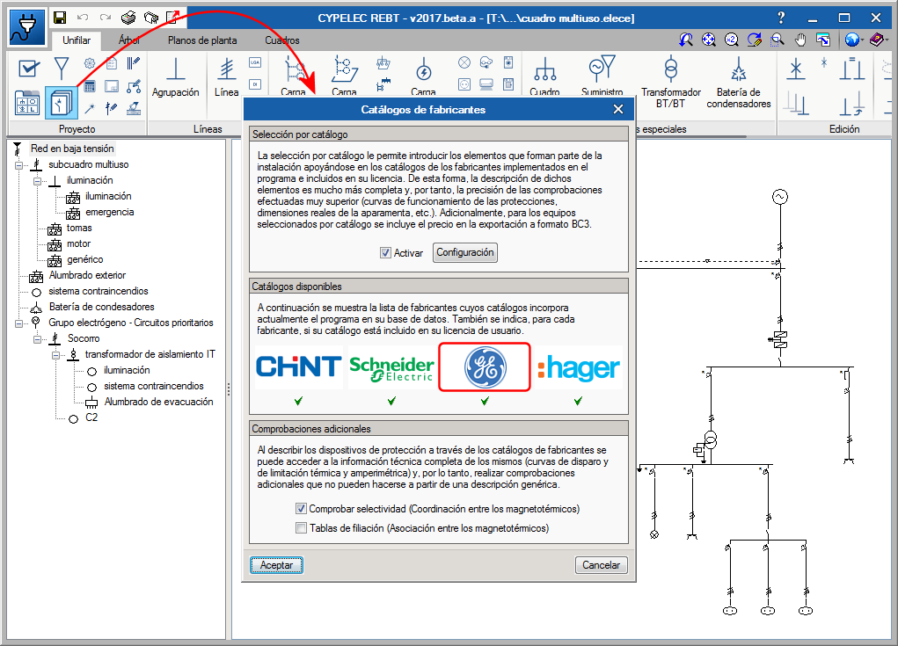Click the Cancelar button
898x646 pixels.
[x=602, y=565]
